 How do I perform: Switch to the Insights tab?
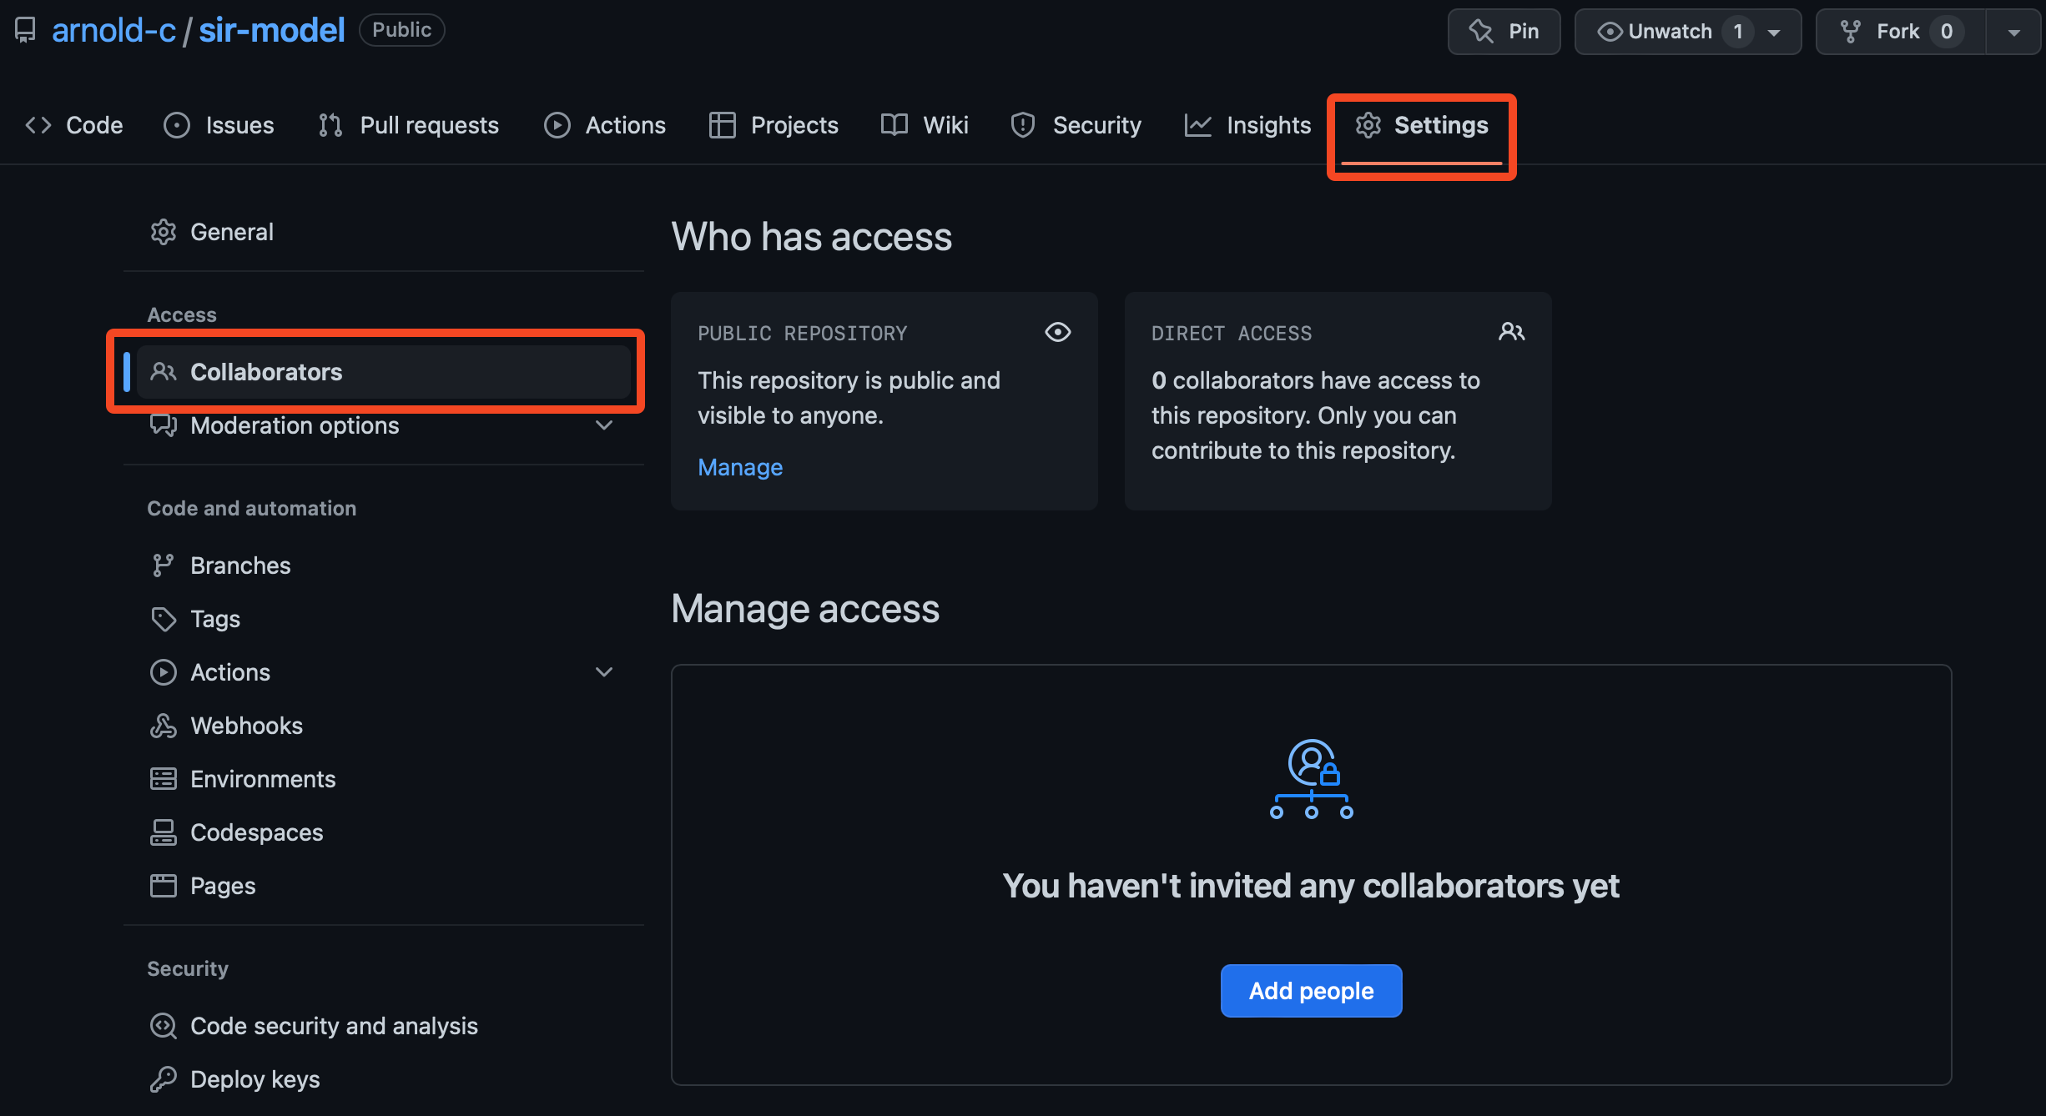pyautogui.click(x=1248, y=125)
